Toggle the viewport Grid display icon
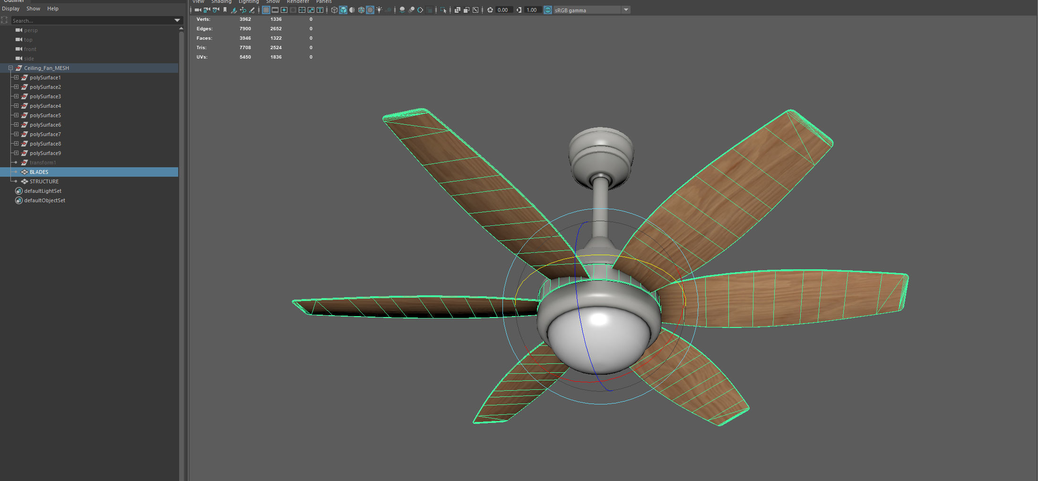Viewport: 1038px width, 481px height. point(266,10)
